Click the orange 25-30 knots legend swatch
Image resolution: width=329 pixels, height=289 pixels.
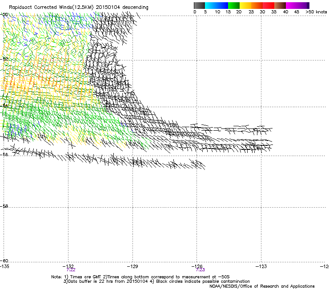257,5
